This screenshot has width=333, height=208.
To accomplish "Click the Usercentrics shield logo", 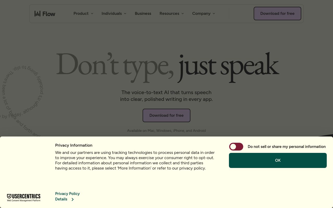I will (9, 196).
